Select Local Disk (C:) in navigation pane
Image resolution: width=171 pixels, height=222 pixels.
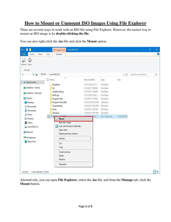(31, 127)
